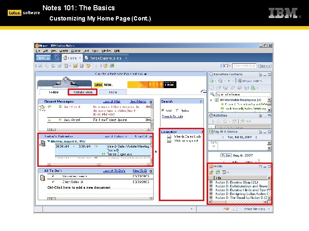Click the Launch Mail link
Image resolution: width=309 pixels, height=231 pixels.
point(112,101)
